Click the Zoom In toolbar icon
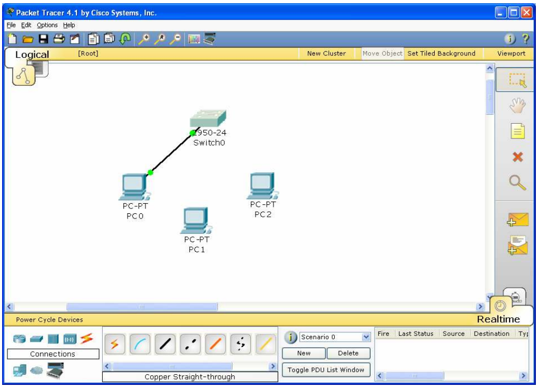The image size is (538, 387). [143, 38]
